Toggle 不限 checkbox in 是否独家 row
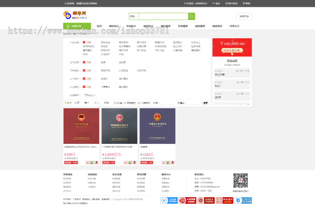This screenshot has width=315, height=207. (x=84, y=62)
